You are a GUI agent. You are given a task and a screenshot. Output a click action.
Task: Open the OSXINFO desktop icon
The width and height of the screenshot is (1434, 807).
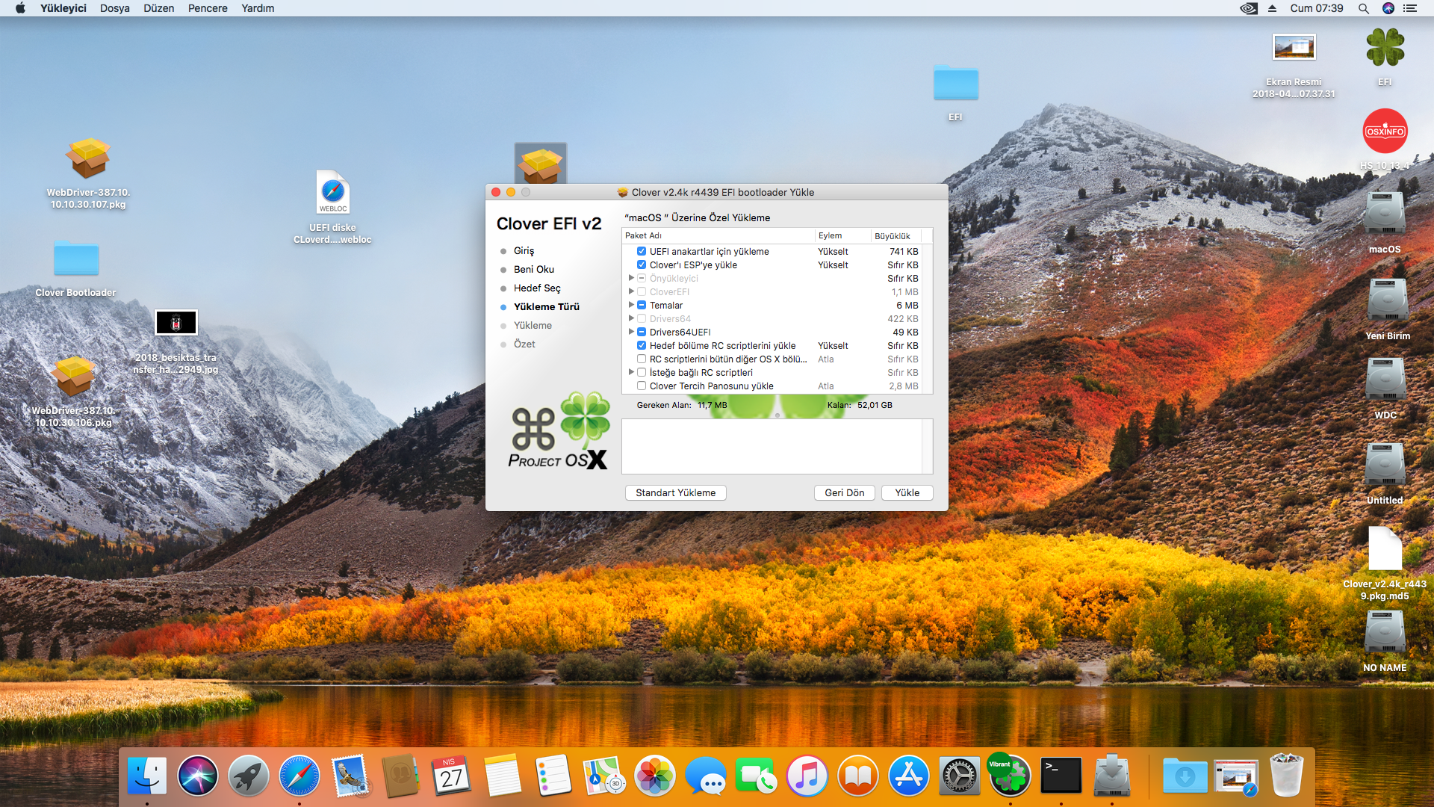coord(1385,132)
